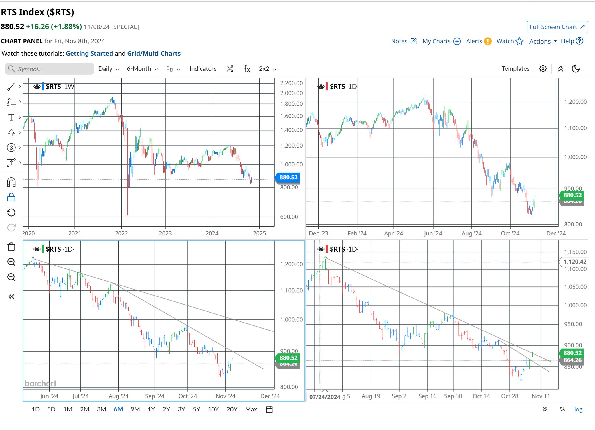Click the zoom in magnifier
Screen dimensions: 595x430
pos(11,262)
